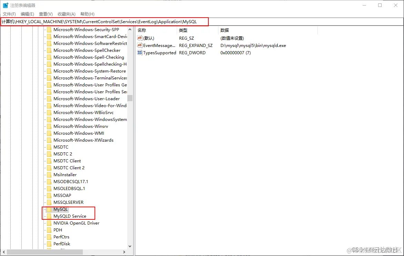Open the 查看(V) menu

point(46,14)
